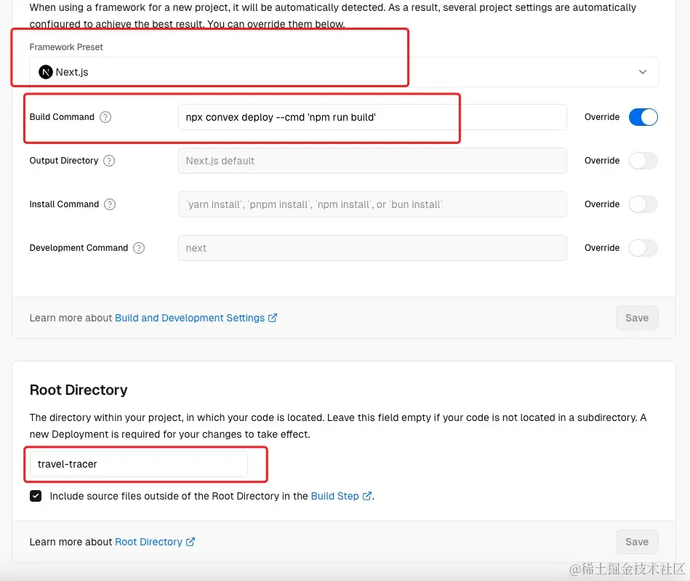Click the Build Command help icon

pos(105,117)
